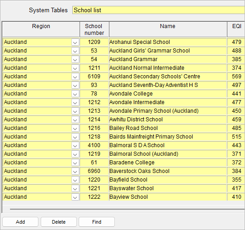Open Region dropdown for Avondale College row
245x230 pixels.
[75, 94]
